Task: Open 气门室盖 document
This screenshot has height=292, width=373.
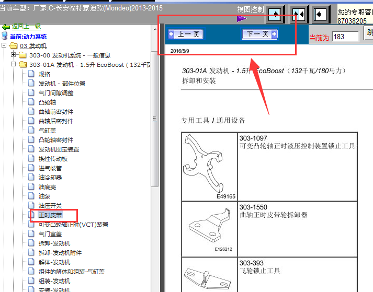Action: click(50, 234)
